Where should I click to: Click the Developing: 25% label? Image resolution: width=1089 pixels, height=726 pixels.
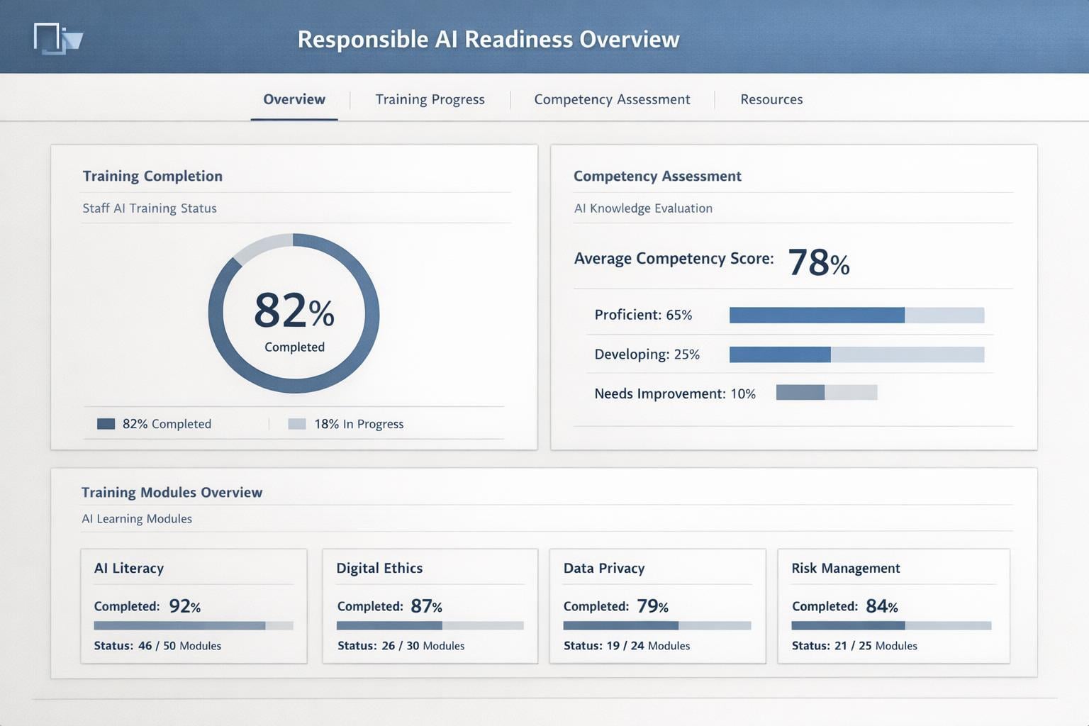pyautogui.click(x=647, y=354)
